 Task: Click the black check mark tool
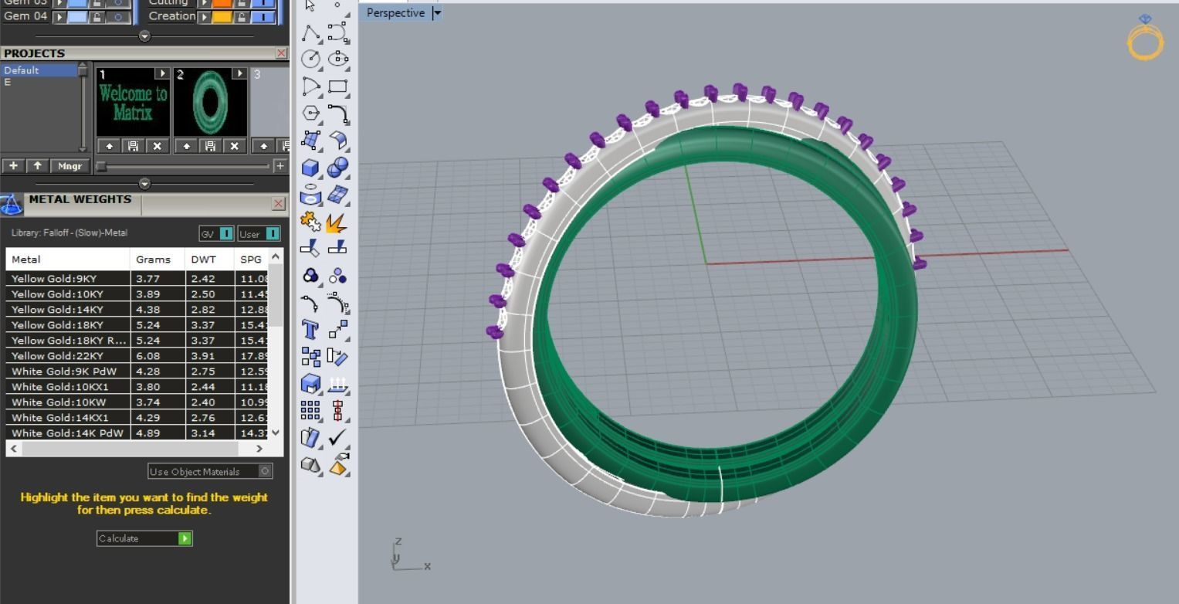(x=338, y=437)
